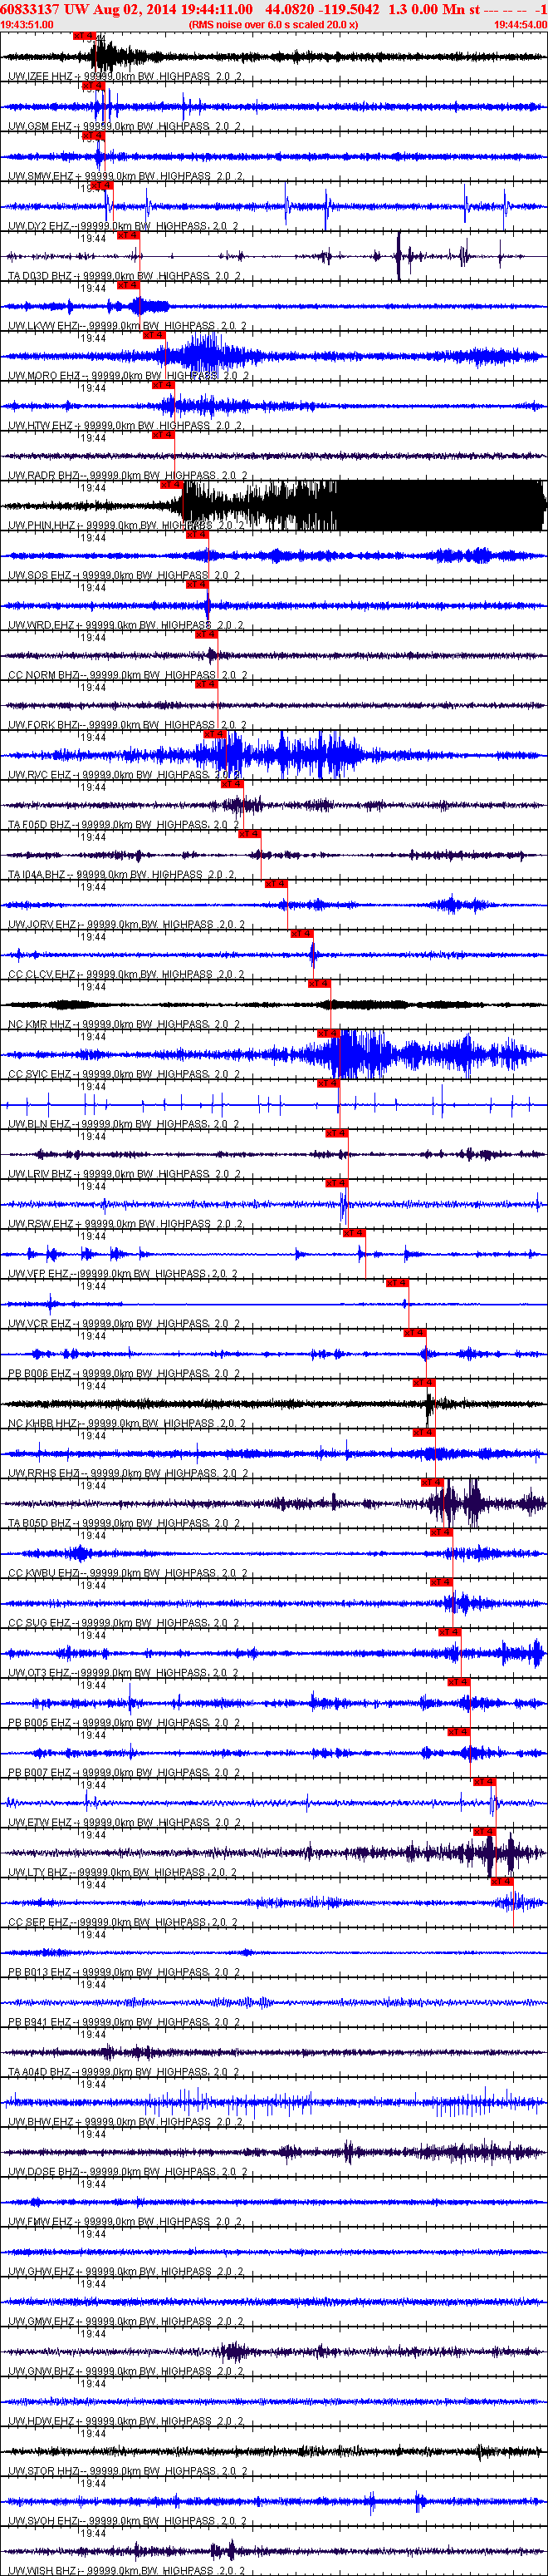Click the end time 19:44:54.00 label
This screenshot has width=548, height=2576.
point(520,24)
